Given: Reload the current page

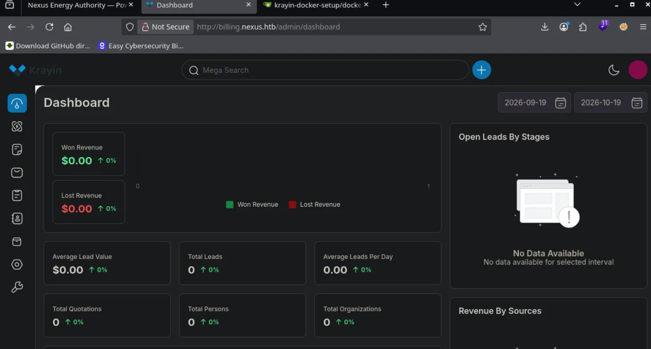Looking at the screenshot, I should pos(49,27).
